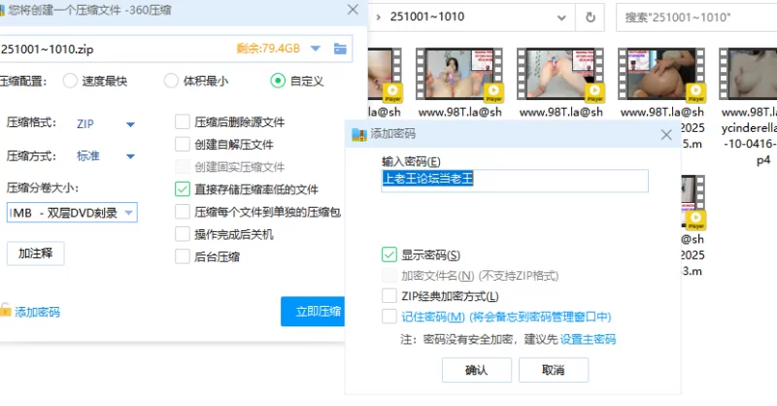Click the breadcrumb chevron before 251001~1010
The height and width of the screenshot is (406, 777).
pyautogui.click(x=379, y=17)
